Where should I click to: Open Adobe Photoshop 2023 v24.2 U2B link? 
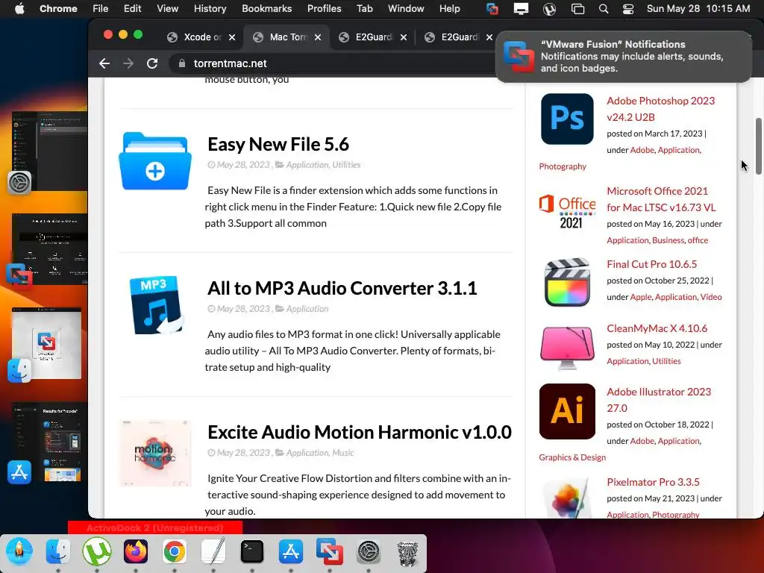pyautogui.click(x=660, y=109)
